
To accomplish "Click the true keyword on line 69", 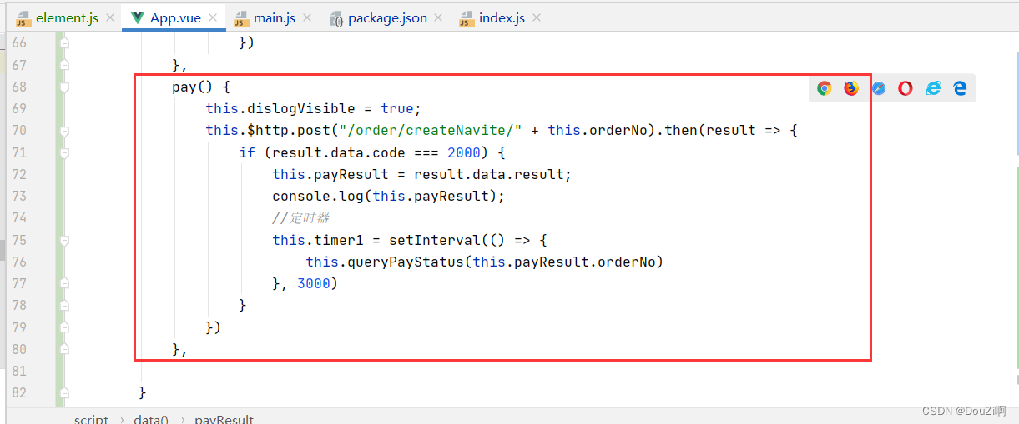I will pos(397,108).
